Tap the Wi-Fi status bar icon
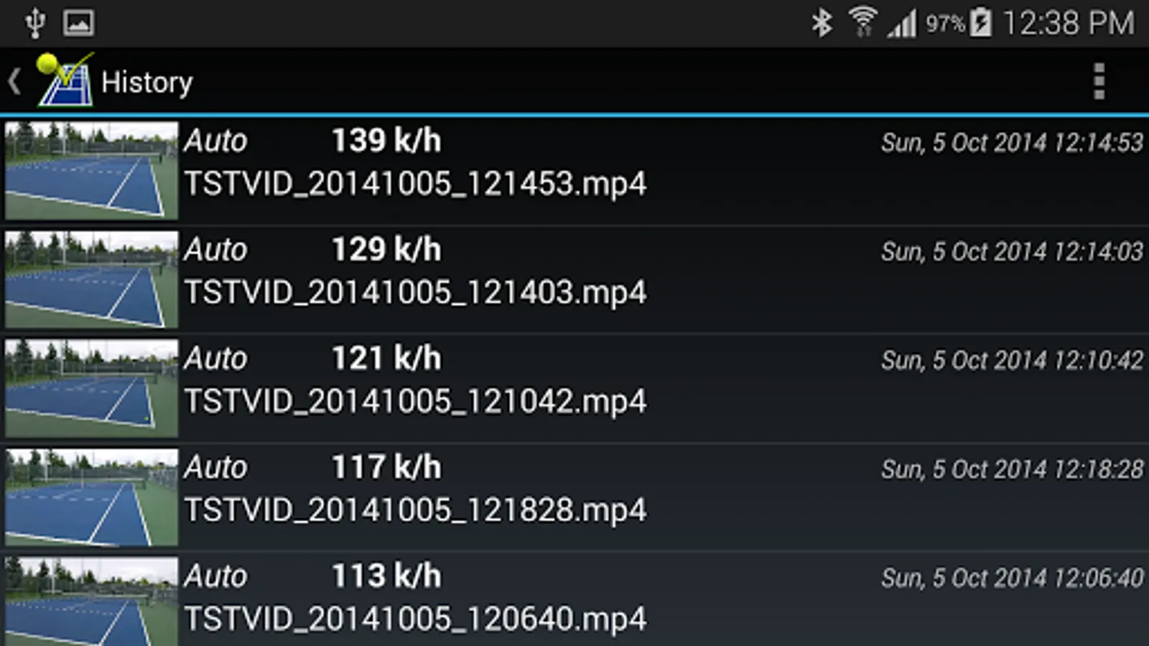Image resolution: width=1149 pixels, height=646 pixels. 862,22
